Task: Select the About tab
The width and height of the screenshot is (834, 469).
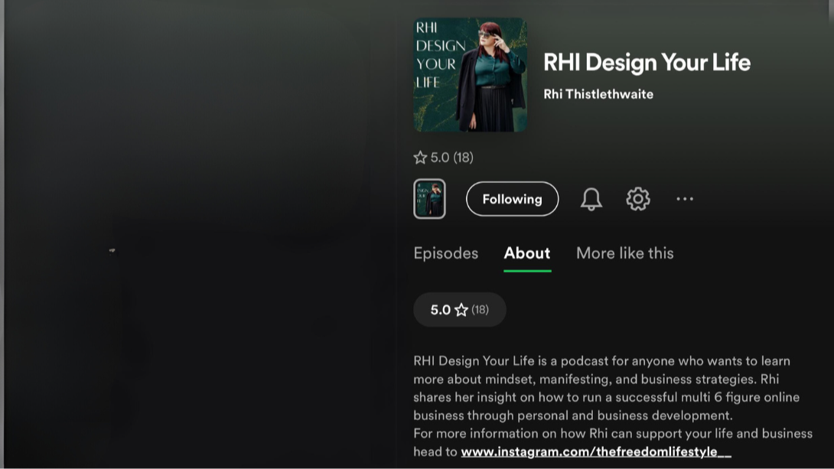Action: pyautogui.click(x=527, y=253)
